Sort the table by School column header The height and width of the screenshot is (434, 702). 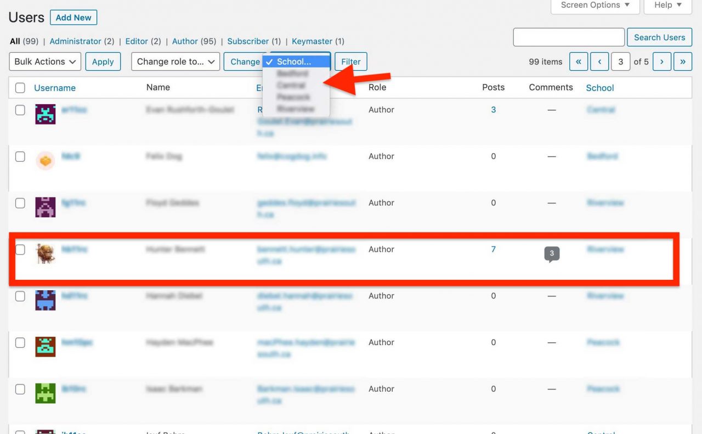point(600,88)
